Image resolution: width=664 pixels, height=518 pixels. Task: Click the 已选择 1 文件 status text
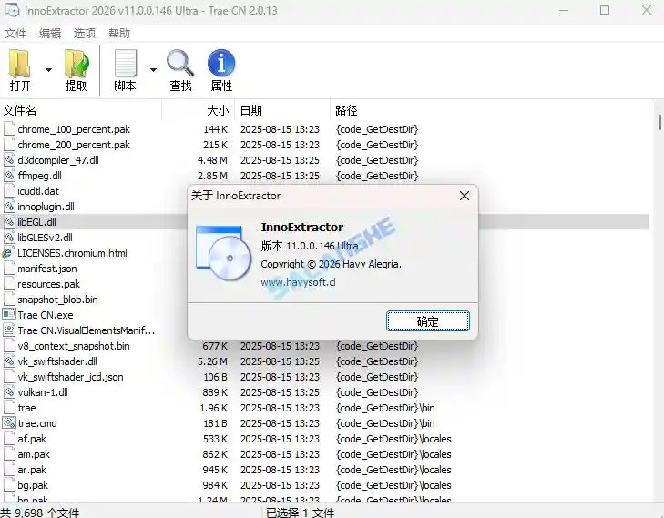click(x=301, y=512)
